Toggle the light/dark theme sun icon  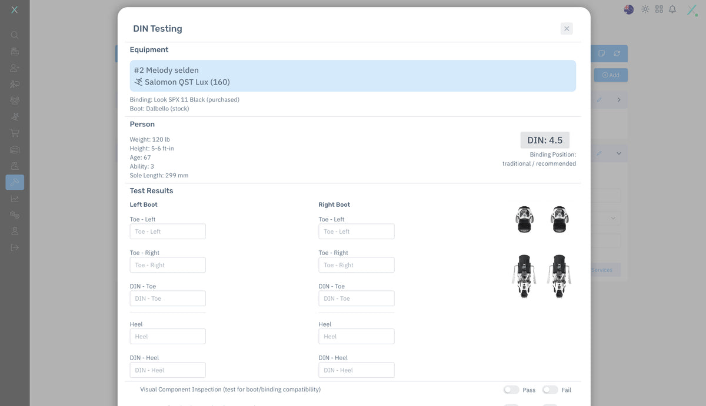click(x=645, y=9)
